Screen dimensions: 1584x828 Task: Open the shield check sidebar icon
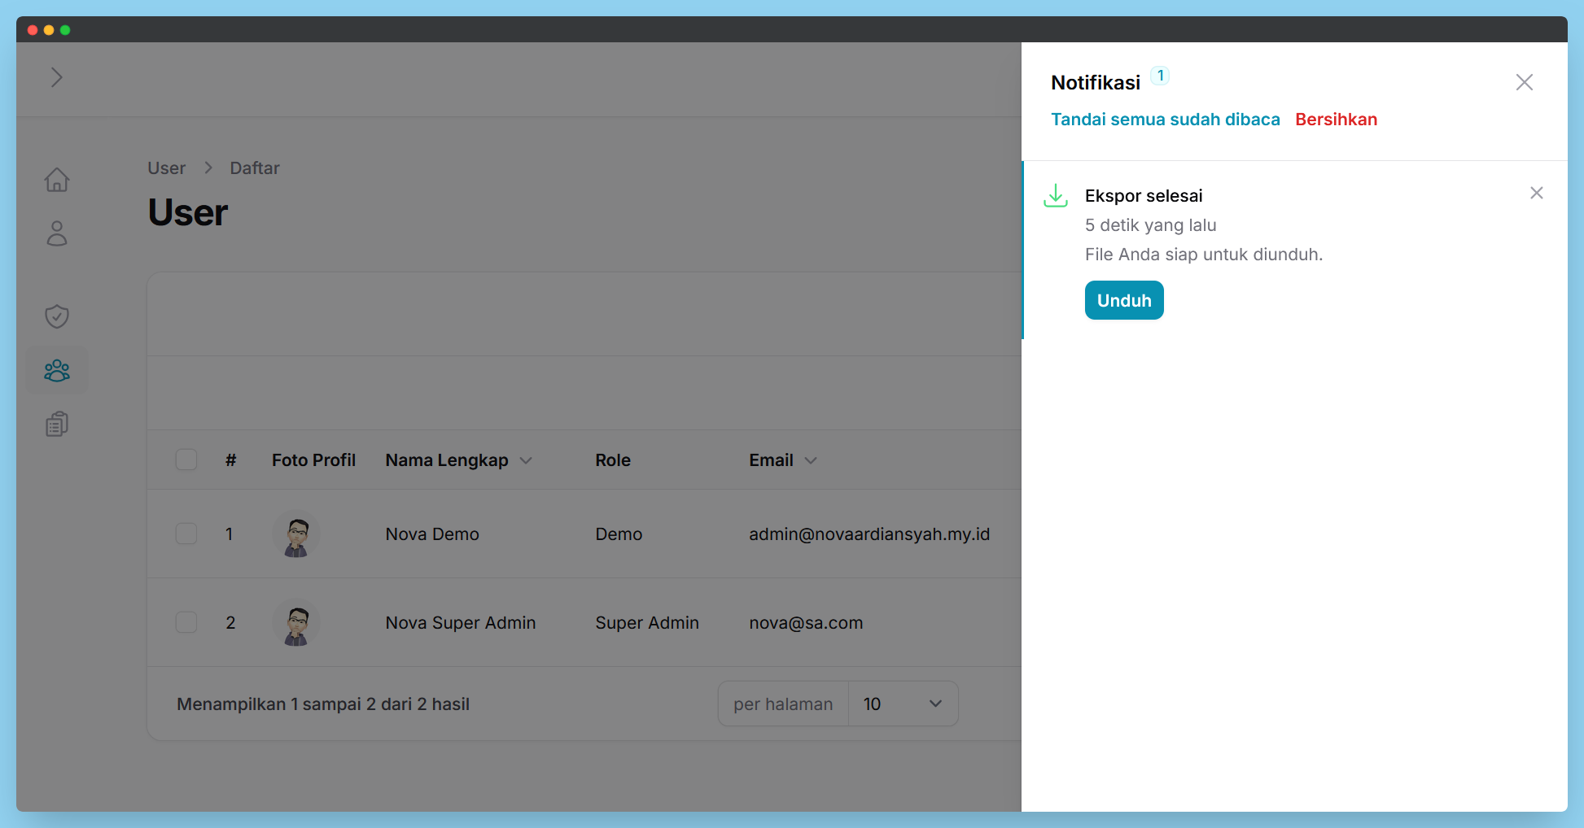click(x=57, y=316)
